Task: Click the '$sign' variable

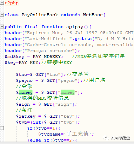Action: click(23, 104)
